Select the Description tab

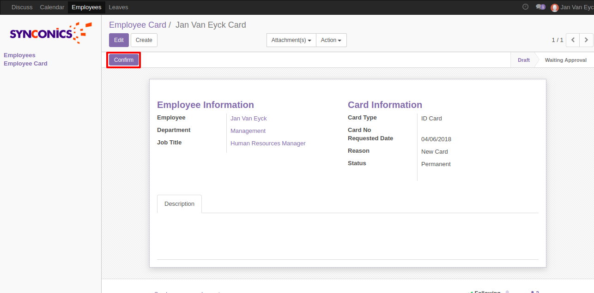coord(179,204)
